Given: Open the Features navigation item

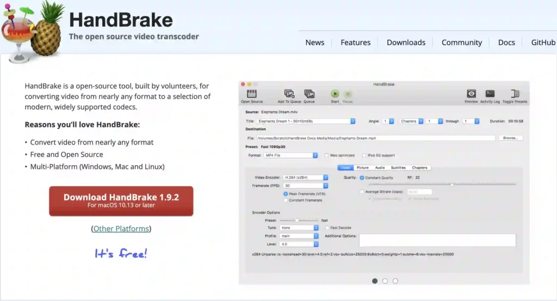Looking at the screenshot, I should pyautogui.click(x=355, y=42).
